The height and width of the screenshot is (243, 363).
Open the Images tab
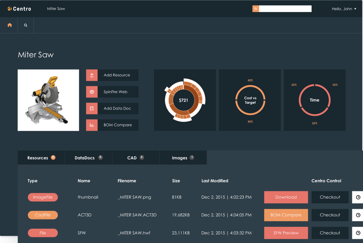(183, 158)
